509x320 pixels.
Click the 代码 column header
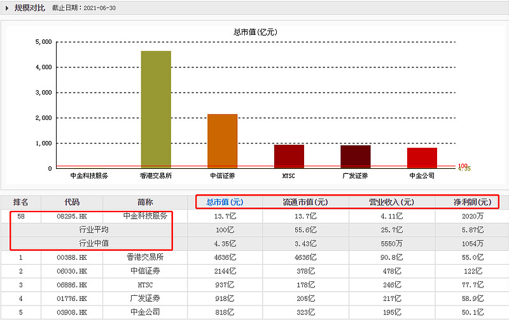click(72, 202)
